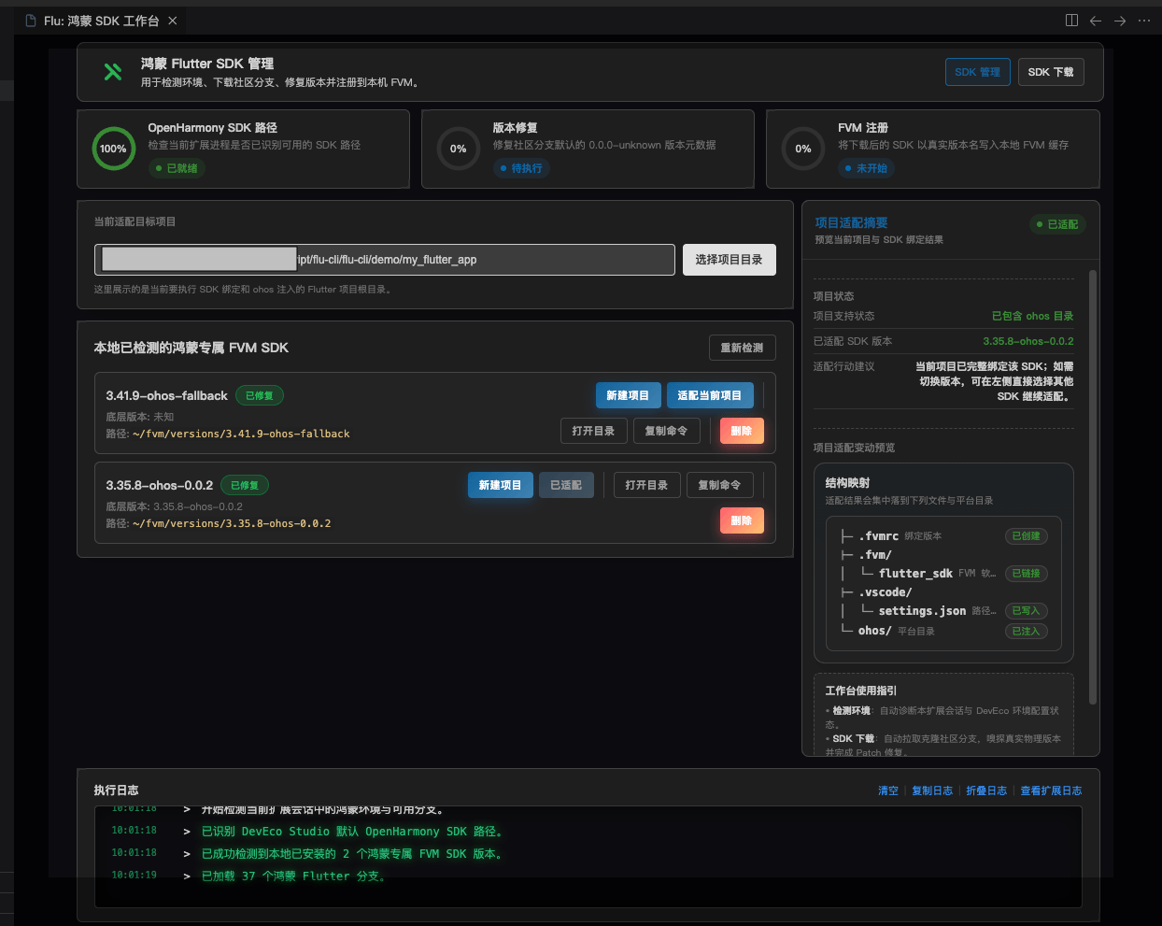The image size is (1162, 926).
Task: Click path ~/fvm/versions/3.41.9-ohos-fallback
Action: pos(241,434)
